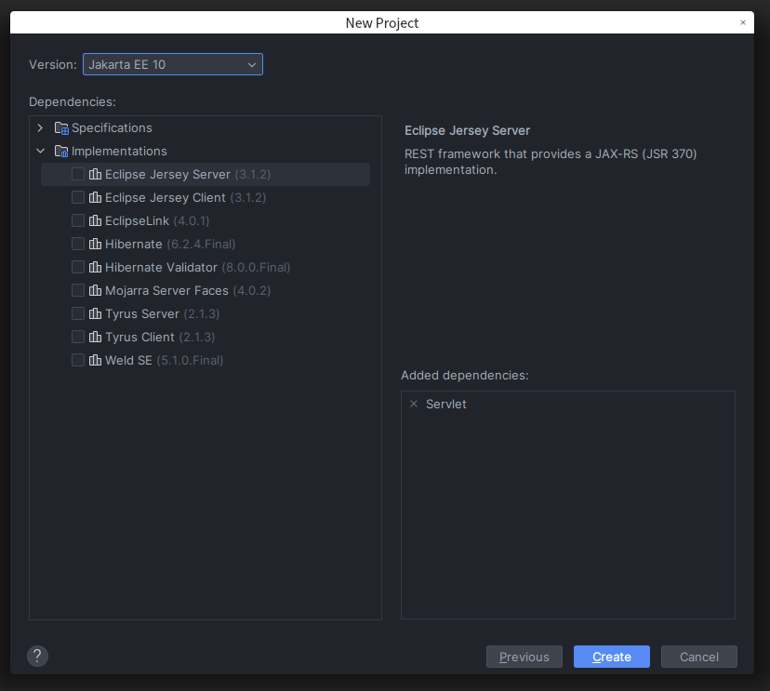Tick the Mojarra Server Faces checkbox
Image resolution: width=770 pixels, height=691 pixels.
pyautogui.click(x=78, y=290)
